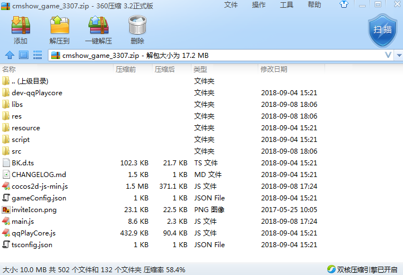Click the MD 文件 type cell

tap(208, 174)
